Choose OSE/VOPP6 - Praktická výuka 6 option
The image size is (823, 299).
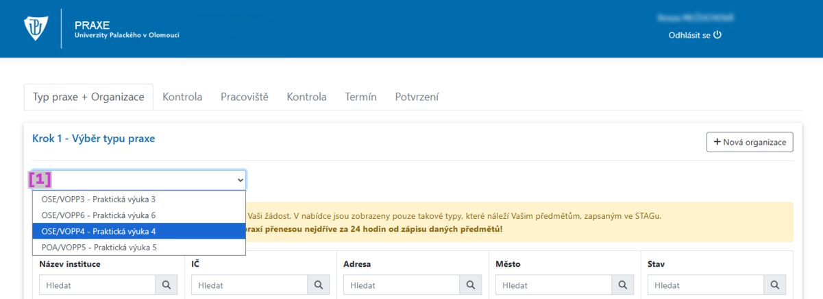click(x=99, y=215)
